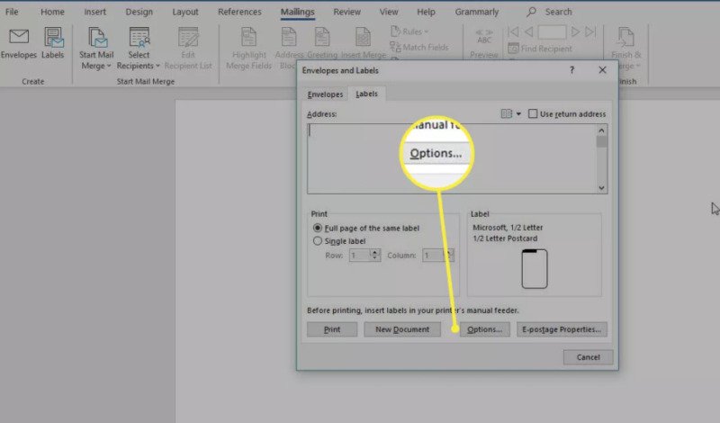This screenshot has width=720, height=423.
Task: Open the Home tab
Action: [52, 12]
